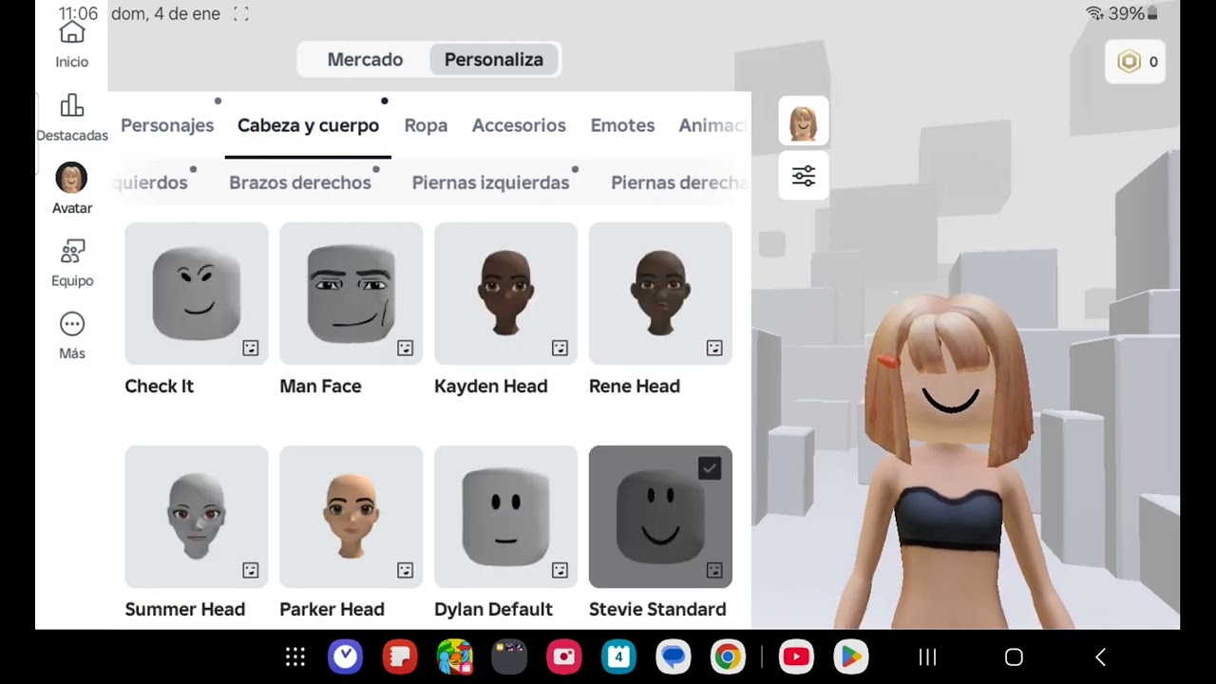Open the Ropa tab
Screen dimensions: 1216x684
pyautogui.click(x=426, y=125)
